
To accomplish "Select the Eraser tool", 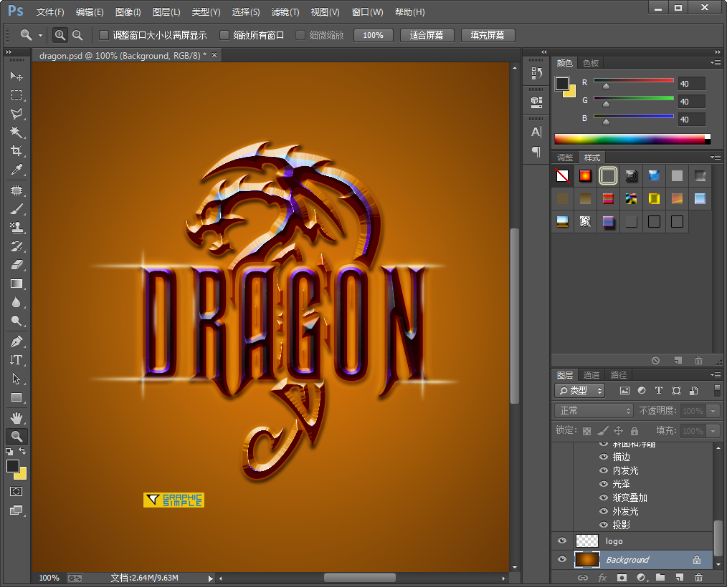I will coord(16,265).
